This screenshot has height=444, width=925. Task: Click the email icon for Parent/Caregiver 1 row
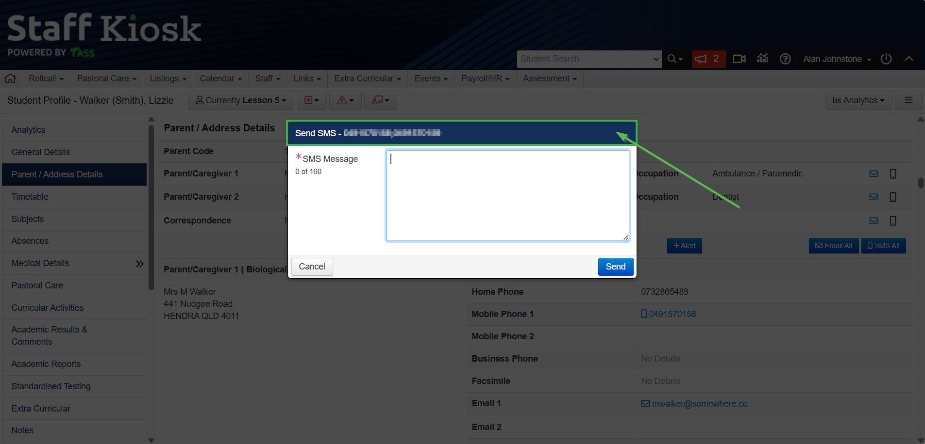pyautogui.click(x=874, y=174)
